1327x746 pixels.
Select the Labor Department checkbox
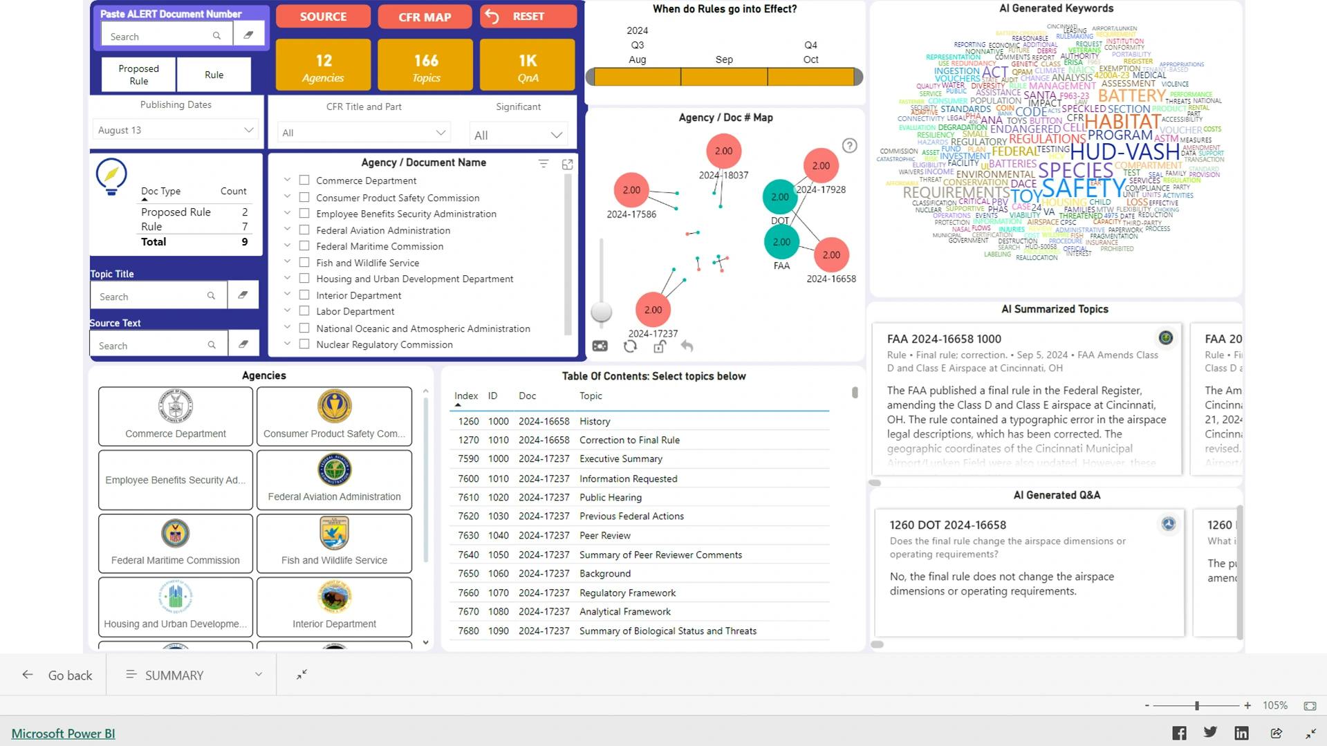[x=304, y=311]
